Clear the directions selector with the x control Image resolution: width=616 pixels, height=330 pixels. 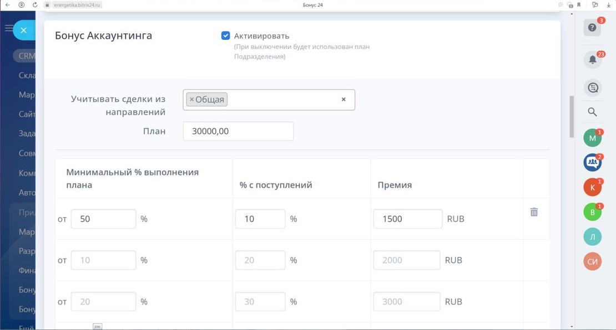[344, 100]
